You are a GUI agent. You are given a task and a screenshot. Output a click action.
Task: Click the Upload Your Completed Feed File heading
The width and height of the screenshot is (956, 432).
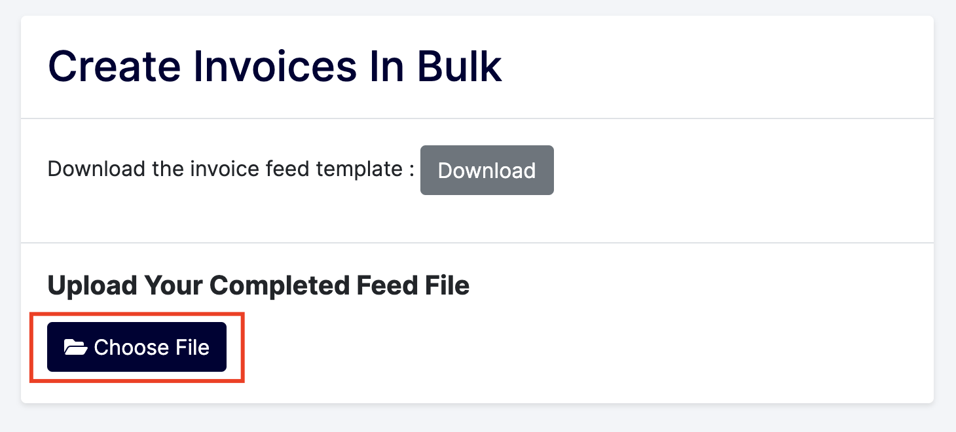(x=259, y=286)
